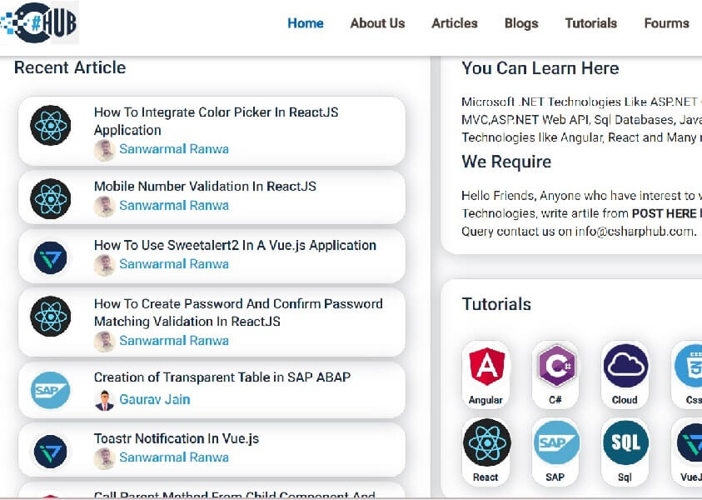Screen dimensions: 702x500
Task: Navigate to the Home menu item
Action: [306, 23]
